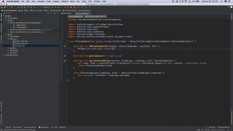The image size is (233, 131).
Task: Expand the menu resource folder
Action: click(8, 48)
